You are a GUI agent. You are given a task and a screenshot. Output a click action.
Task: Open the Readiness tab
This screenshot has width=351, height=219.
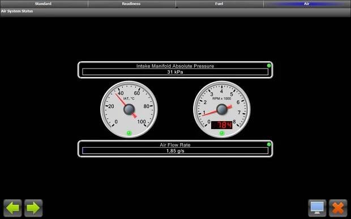coord(131,4)
